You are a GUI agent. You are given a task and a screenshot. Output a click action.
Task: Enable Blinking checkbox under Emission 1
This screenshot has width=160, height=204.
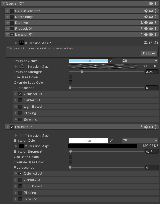point(20,193)
